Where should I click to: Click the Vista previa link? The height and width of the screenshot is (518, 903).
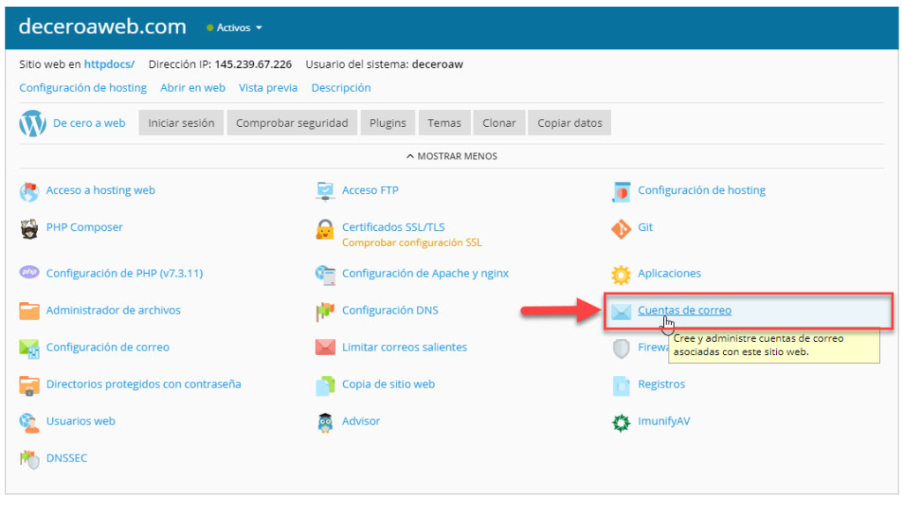click(268, 87)
